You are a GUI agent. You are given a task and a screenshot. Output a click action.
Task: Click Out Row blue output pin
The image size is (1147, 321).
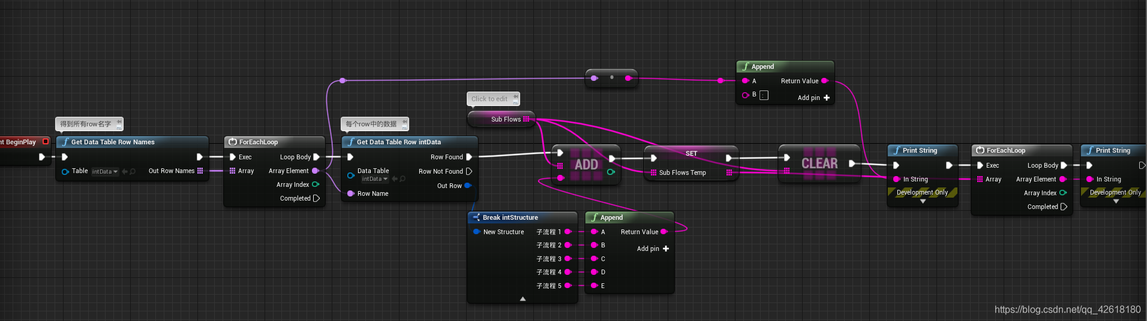click(468, 186)
